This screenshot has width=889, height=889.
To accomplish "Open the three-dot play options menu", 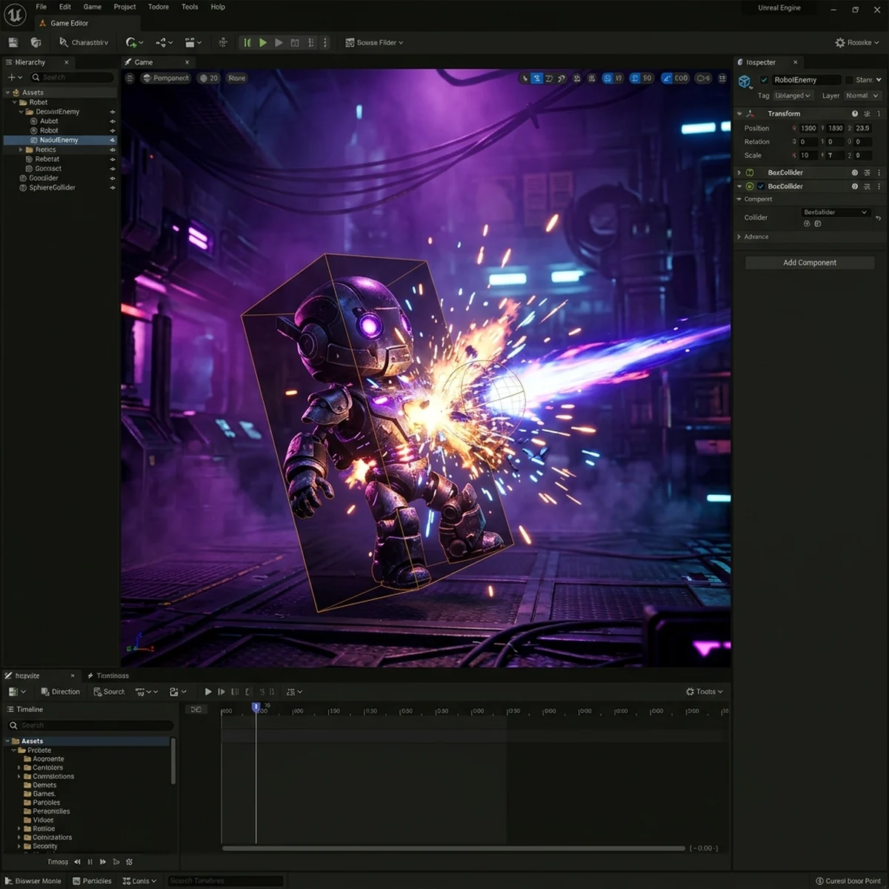I will (325, 43).
